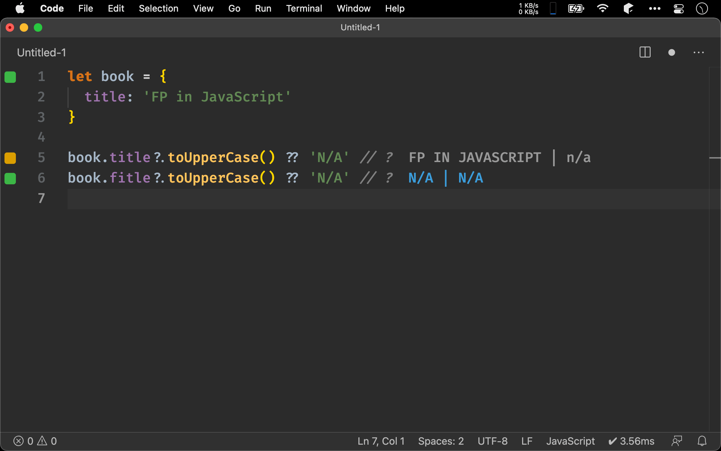Open the Selection menu

pos(158,8)
